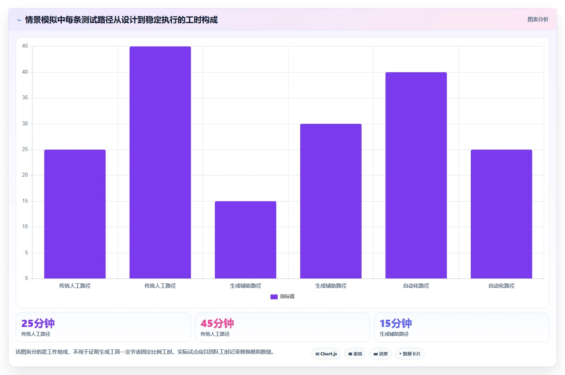Screen dimensions: 565x375
Task: Open the 进度 chip
Action: [x=380, y=354]
